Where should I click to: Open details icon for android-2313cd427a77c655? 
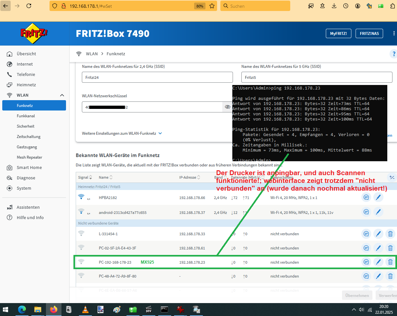point(366,212)
